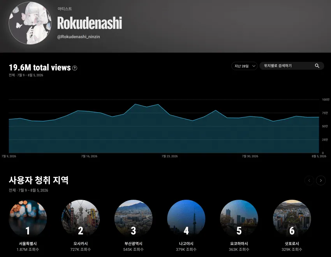
Task: Click the 19.6M total views heading
Action: pyautogui.click(x=40, y=67)
